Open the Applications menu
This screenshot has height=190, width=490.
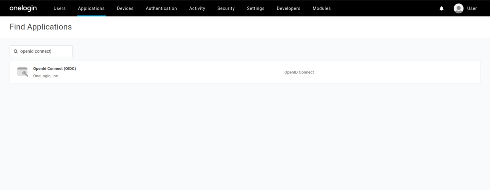[x=91, y=8]
